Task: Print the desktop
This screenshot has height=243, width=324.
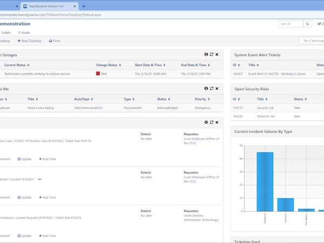Action: 55,41
